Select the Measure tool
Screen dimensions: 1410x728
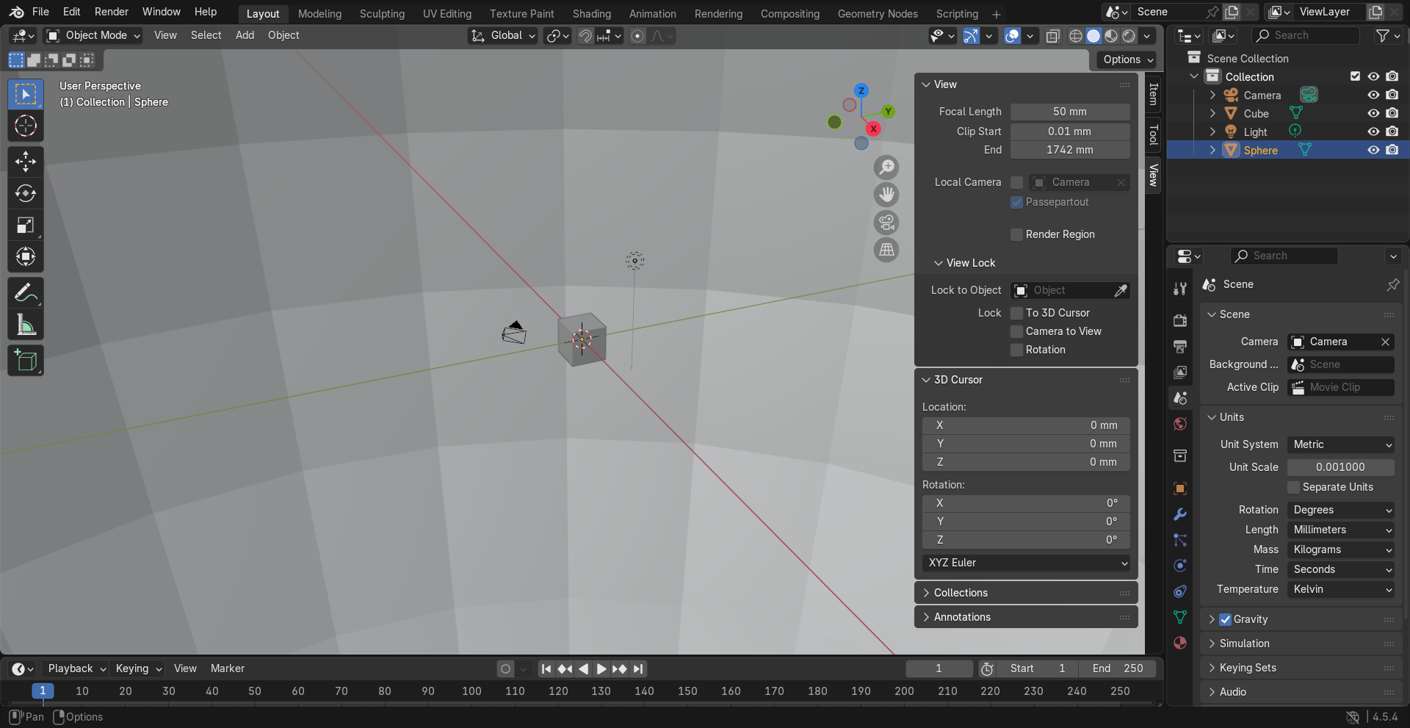26,325
